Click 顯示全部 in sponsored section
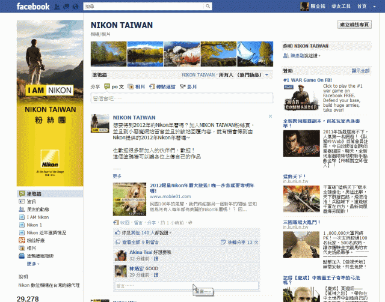 pyautogui.click(x=360, y=71)
